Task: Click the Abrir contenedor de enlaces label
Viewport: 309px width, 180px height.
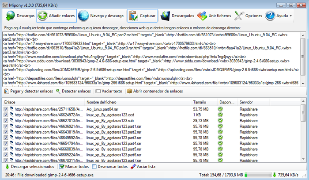Action: point(158,91)
